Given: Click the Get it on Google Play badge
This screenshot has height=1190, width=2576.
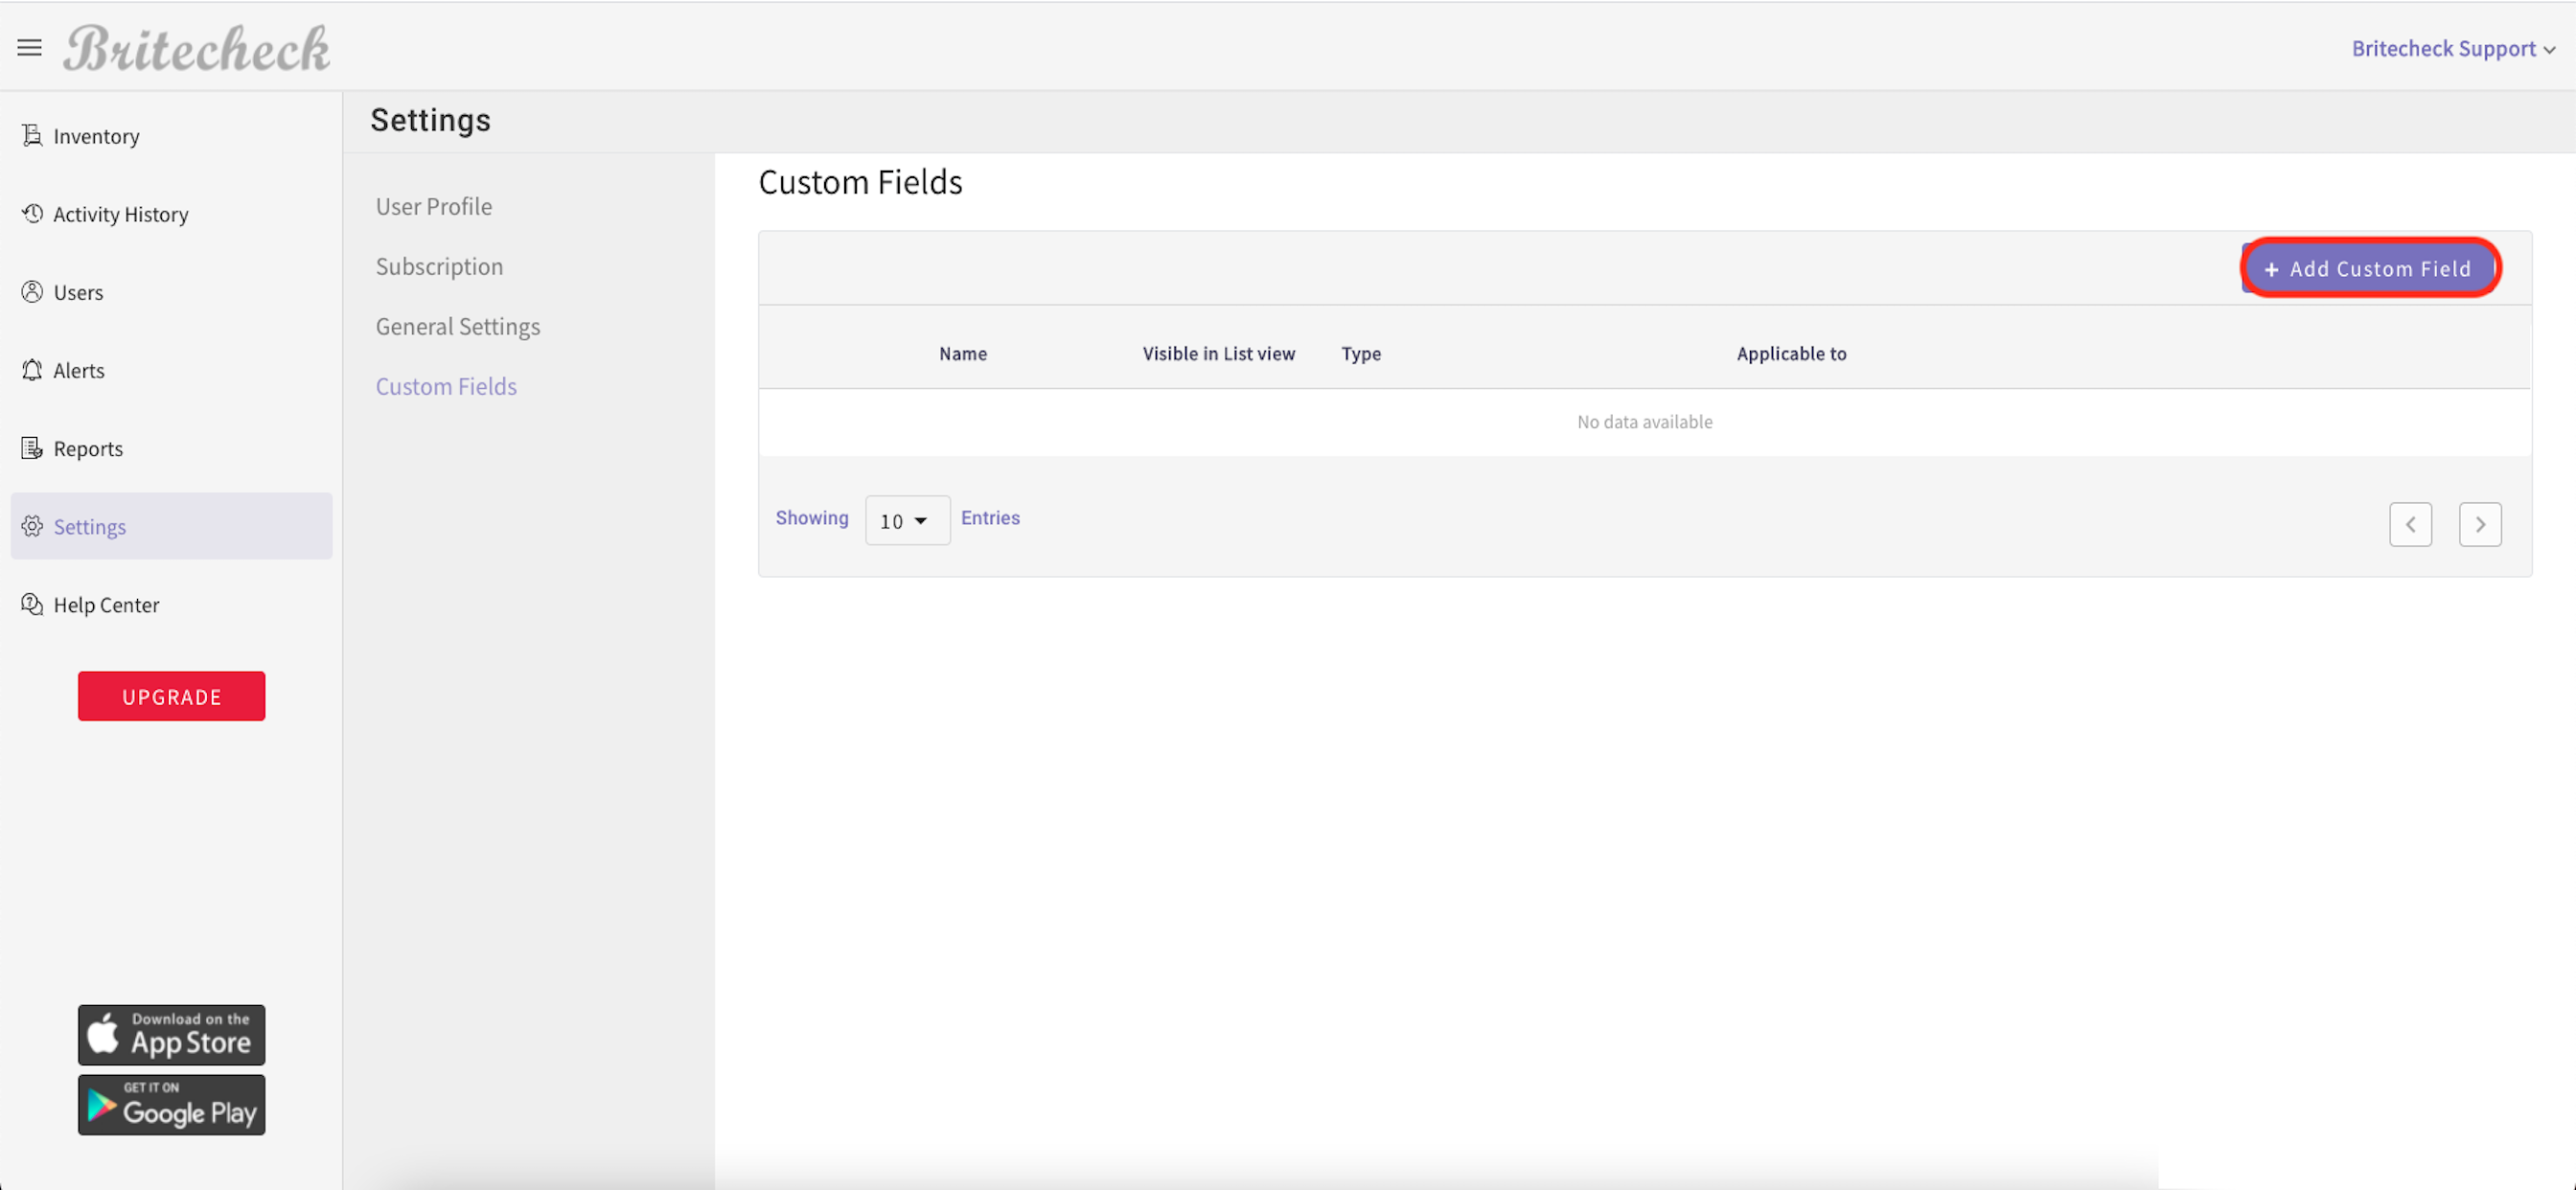Looking at the screenshot, I should [x=171, y=1104].
